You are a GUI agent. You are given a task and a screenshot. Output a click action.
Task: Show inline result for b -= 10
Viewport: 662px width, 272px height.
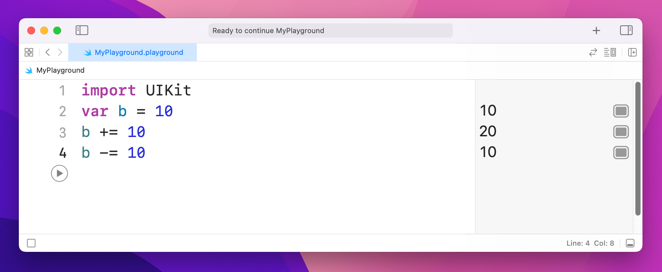[x=621, y=153]
